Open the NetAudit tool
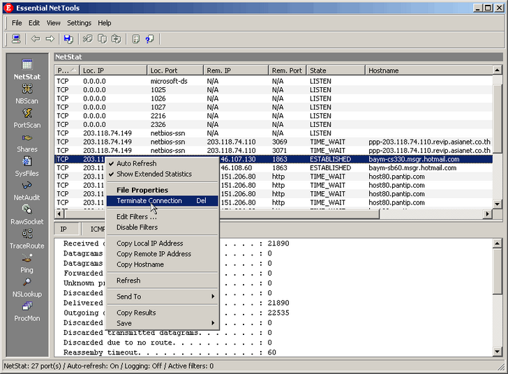 27,191
